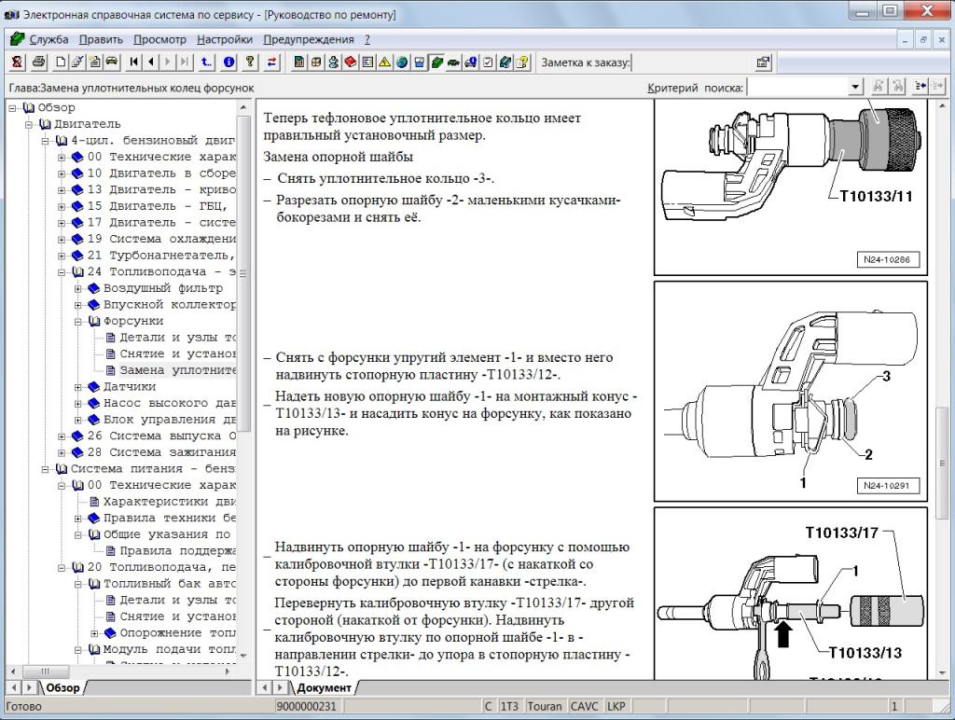Click the T10133/17 injector illustration
Screen dimensions: 955x720
pos(791,594)
